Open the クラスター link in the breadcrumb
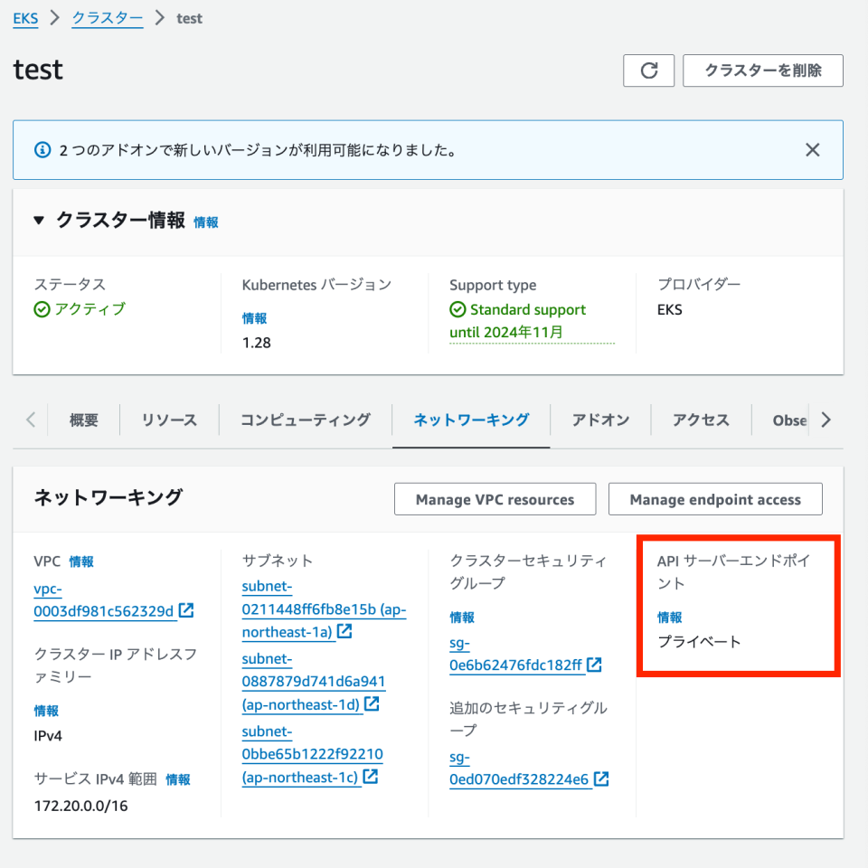This screenshot has height=868, width=868. [107, 18]
